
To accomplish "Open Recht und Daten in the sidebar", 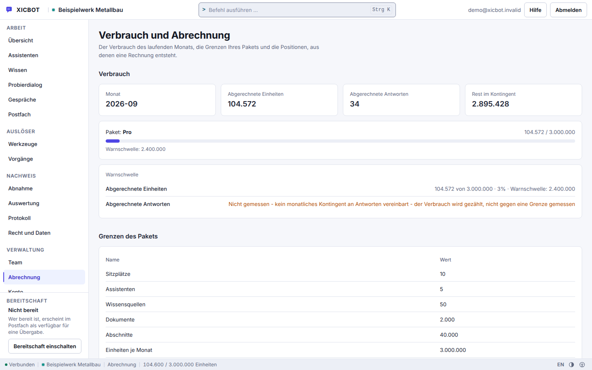I will pos(44,233).
